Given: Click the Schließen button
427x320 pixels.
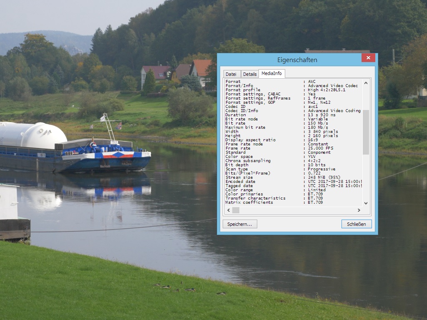Looking at the screenshot, I should pyautogui.click(x=357, y=224).
